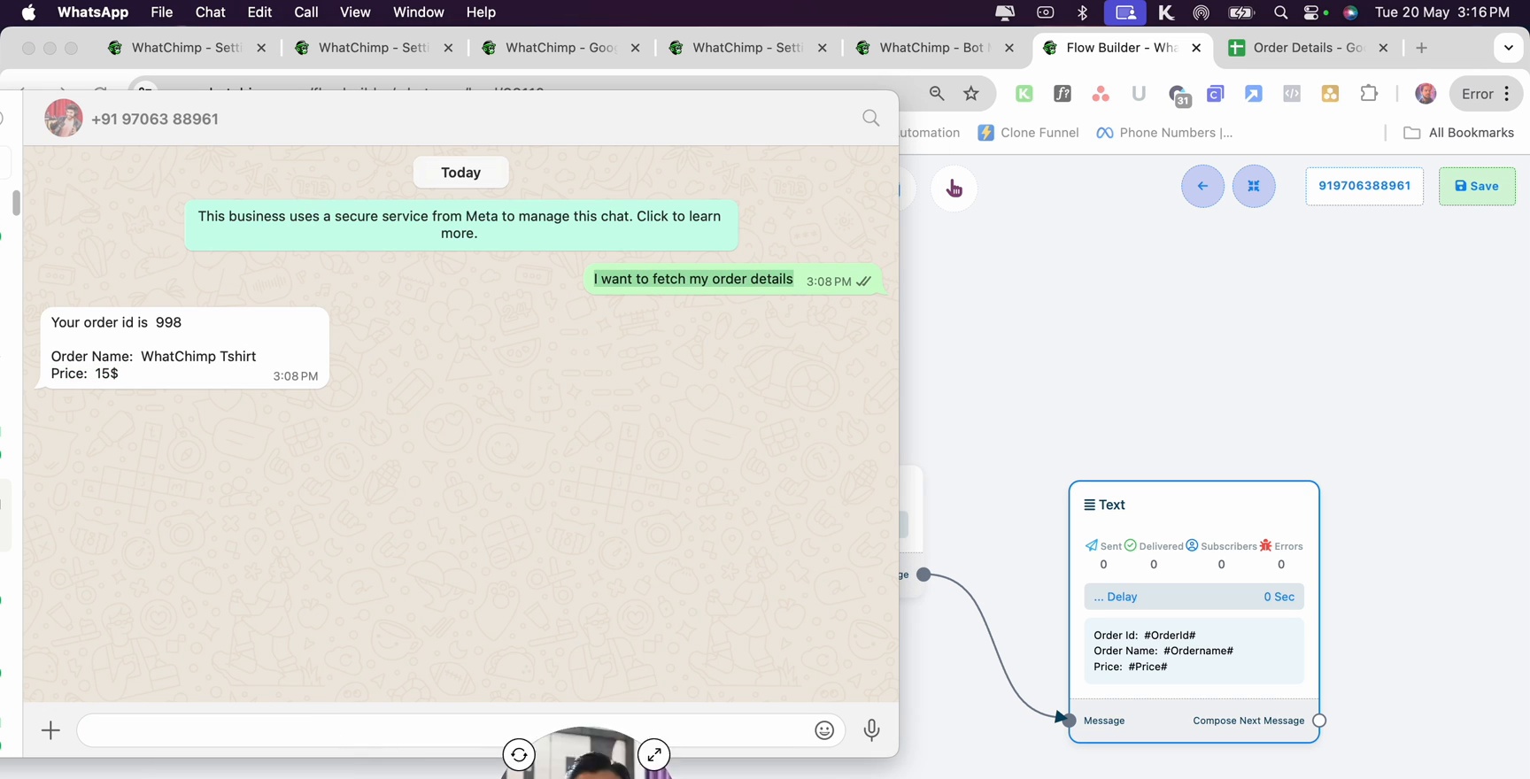1530x779 pixels.
Task: Open the Apple menu
Action: click(28, 12)
